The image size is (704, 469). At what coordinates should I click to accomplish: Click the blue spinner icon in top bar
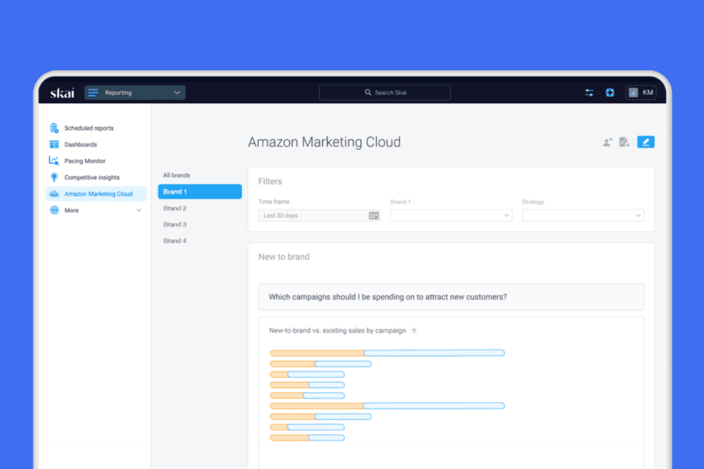[610, 92]
